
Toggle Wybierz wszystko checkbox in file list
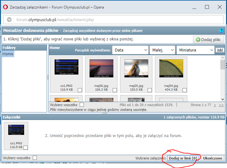(82, 105)
